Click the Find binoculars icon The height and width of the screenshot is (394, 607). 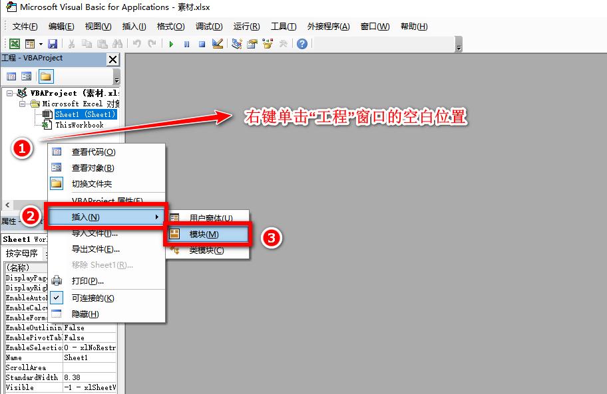coord(117,44)
